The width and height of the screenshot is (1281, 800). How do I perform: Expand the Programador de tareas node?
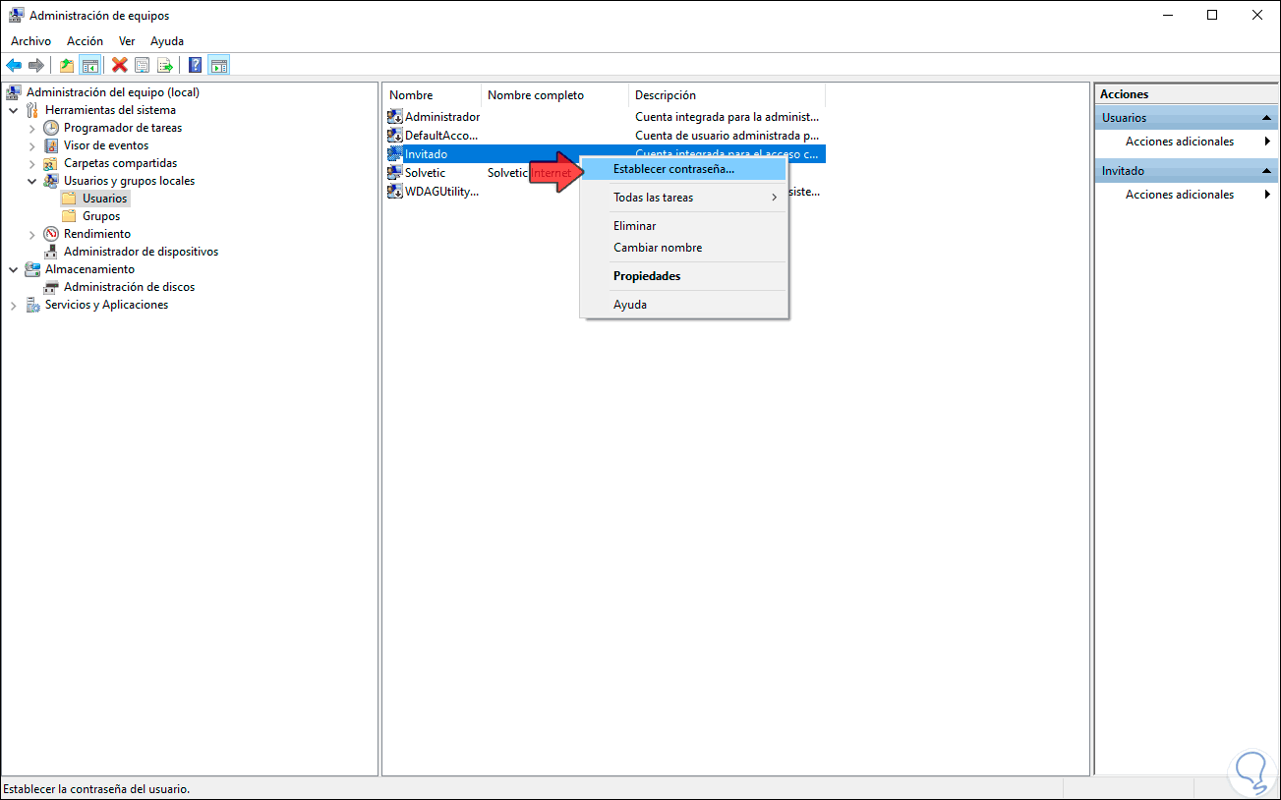click(x=32, y=128)
